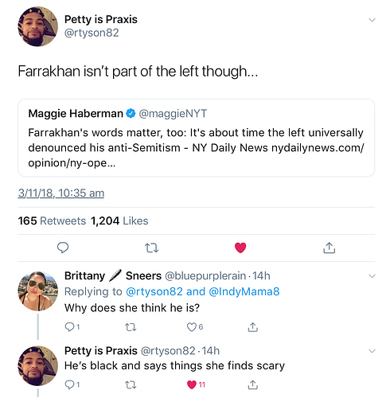Open the chevron menu on main tweet
This screenshot has width=386, height=398.
[372, 20]
